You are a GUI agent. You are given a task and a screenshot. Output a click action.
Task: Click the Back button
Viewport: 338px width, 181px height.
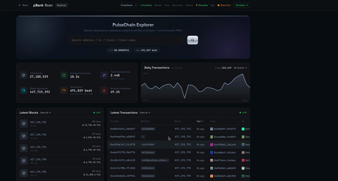pos(23,5)
